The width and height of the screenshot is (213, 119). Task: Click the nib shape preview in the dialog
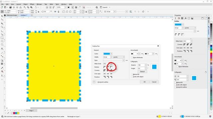[x=154, y=67]
